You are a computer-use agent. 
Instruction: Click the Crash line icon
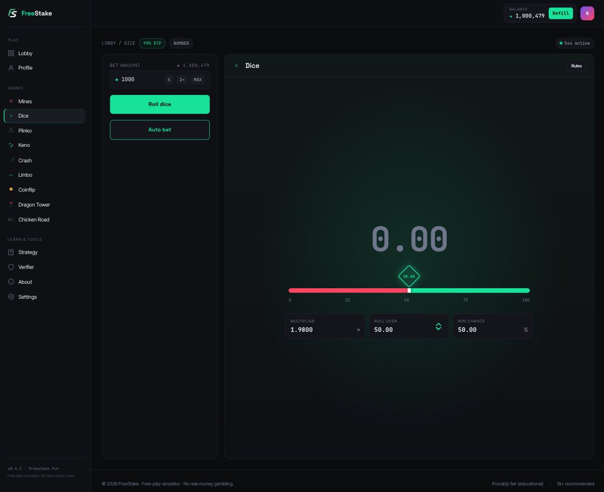[x=12, y=160]
